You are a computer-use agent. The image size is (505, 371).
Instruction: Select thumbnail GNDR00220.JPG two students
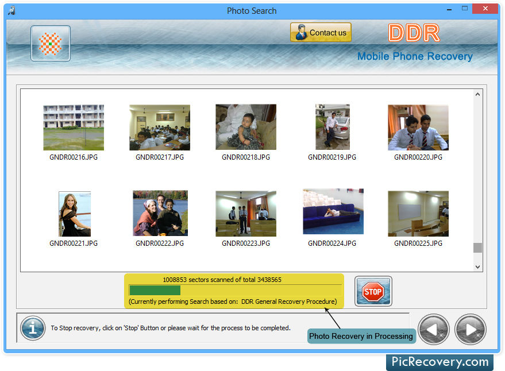[418, 127]
